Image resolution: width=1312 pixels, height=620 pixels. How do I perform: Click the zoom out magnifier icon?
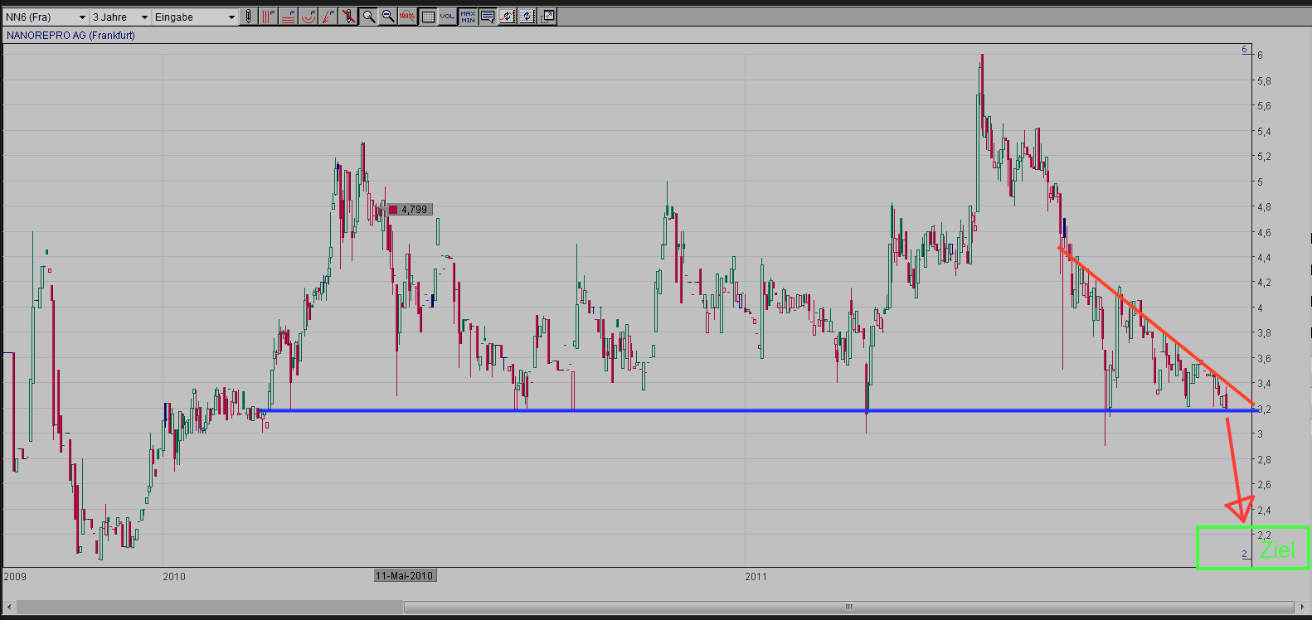pyautogui.click(x=387, y=17)
